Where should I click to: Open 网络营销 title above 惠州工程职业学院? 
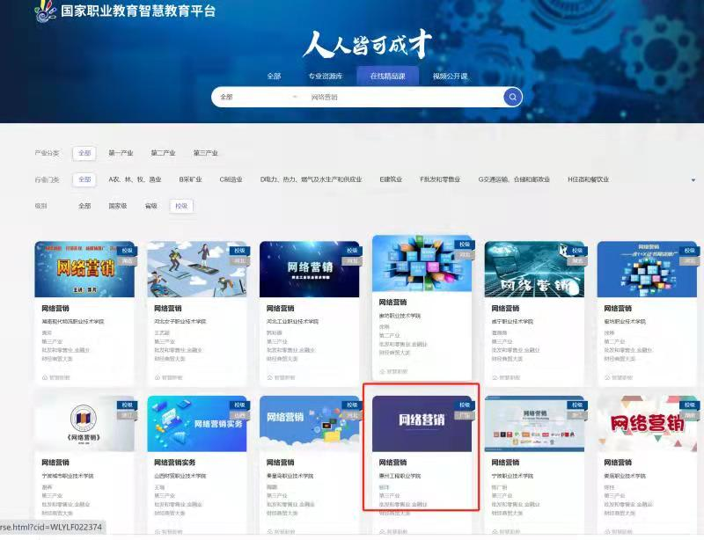[x=392, y=463]
